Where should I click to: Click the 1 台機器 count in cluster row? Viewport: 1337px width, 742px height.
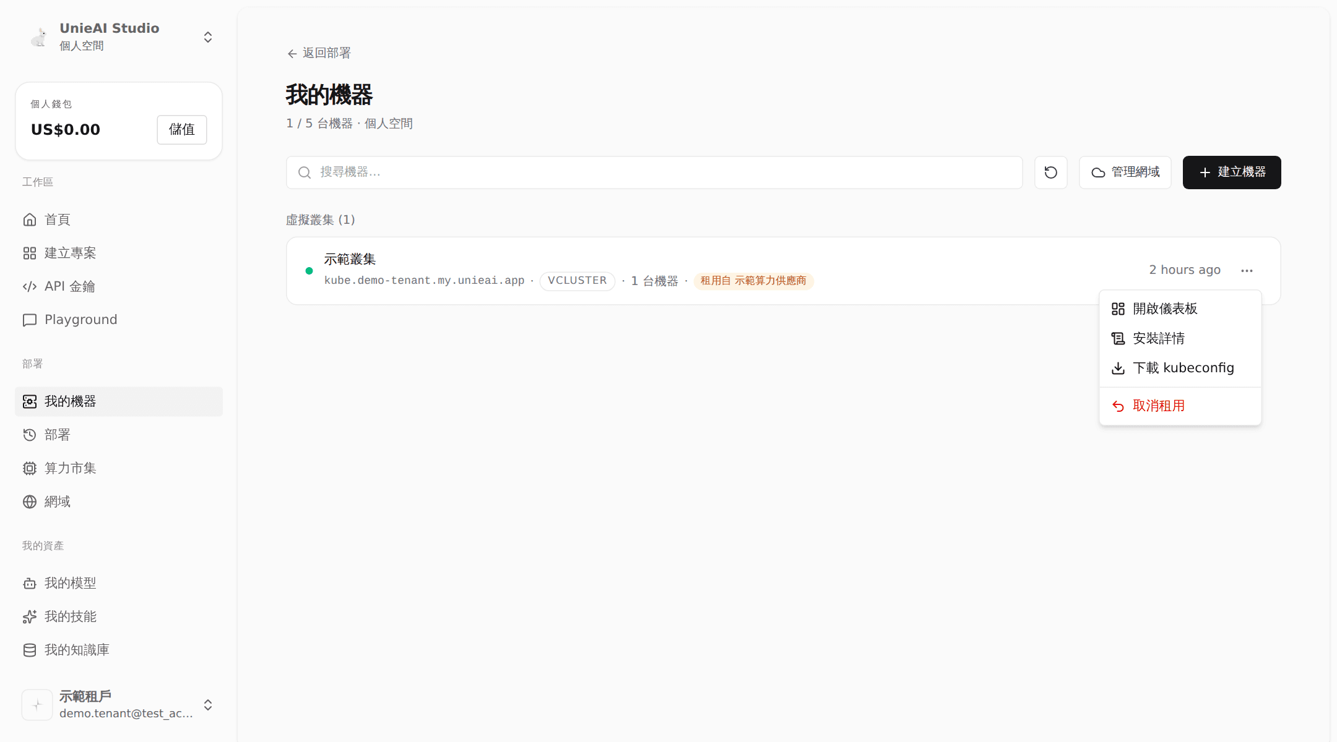[654, 281]
